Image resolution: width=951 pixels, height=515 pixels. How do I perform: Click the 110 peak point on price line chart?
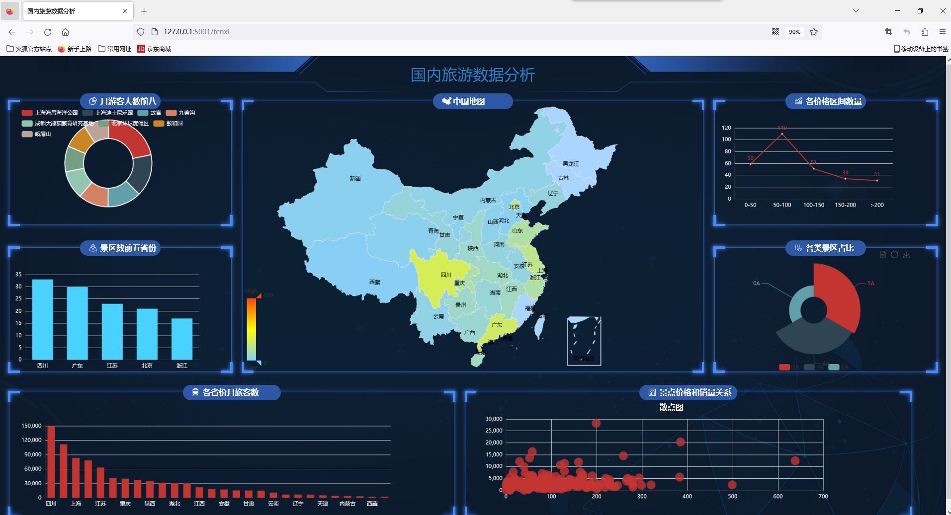pos(782,134)
